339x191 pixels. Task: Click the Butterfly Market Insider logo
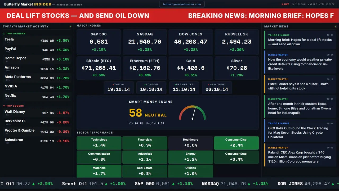tap(28, 4)
